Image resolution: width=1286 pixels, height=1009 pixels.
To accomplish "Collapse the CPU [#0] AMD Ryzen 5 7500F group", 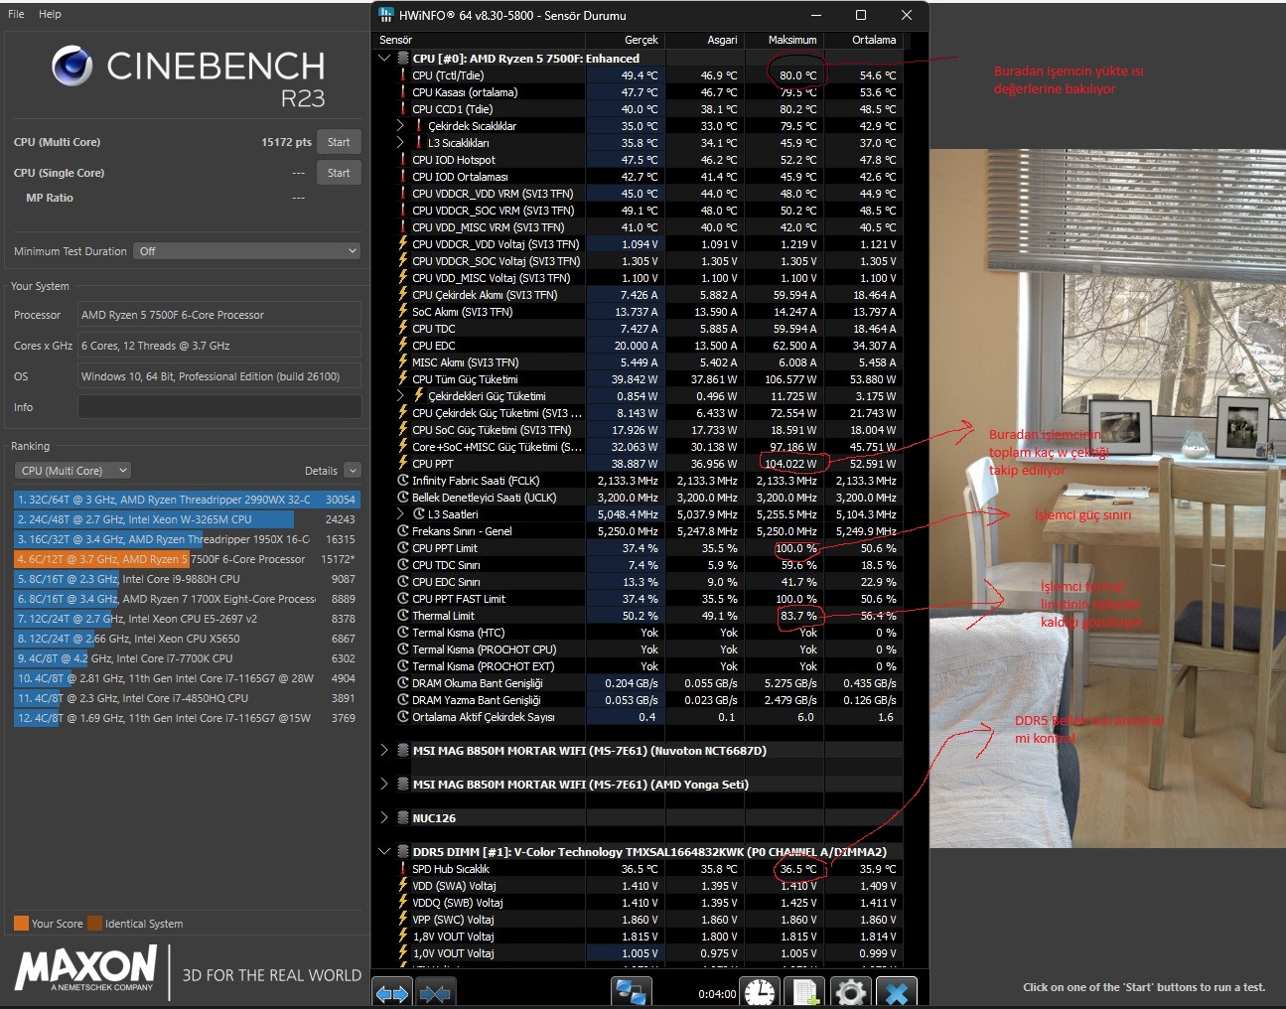I will click(384, 59).
